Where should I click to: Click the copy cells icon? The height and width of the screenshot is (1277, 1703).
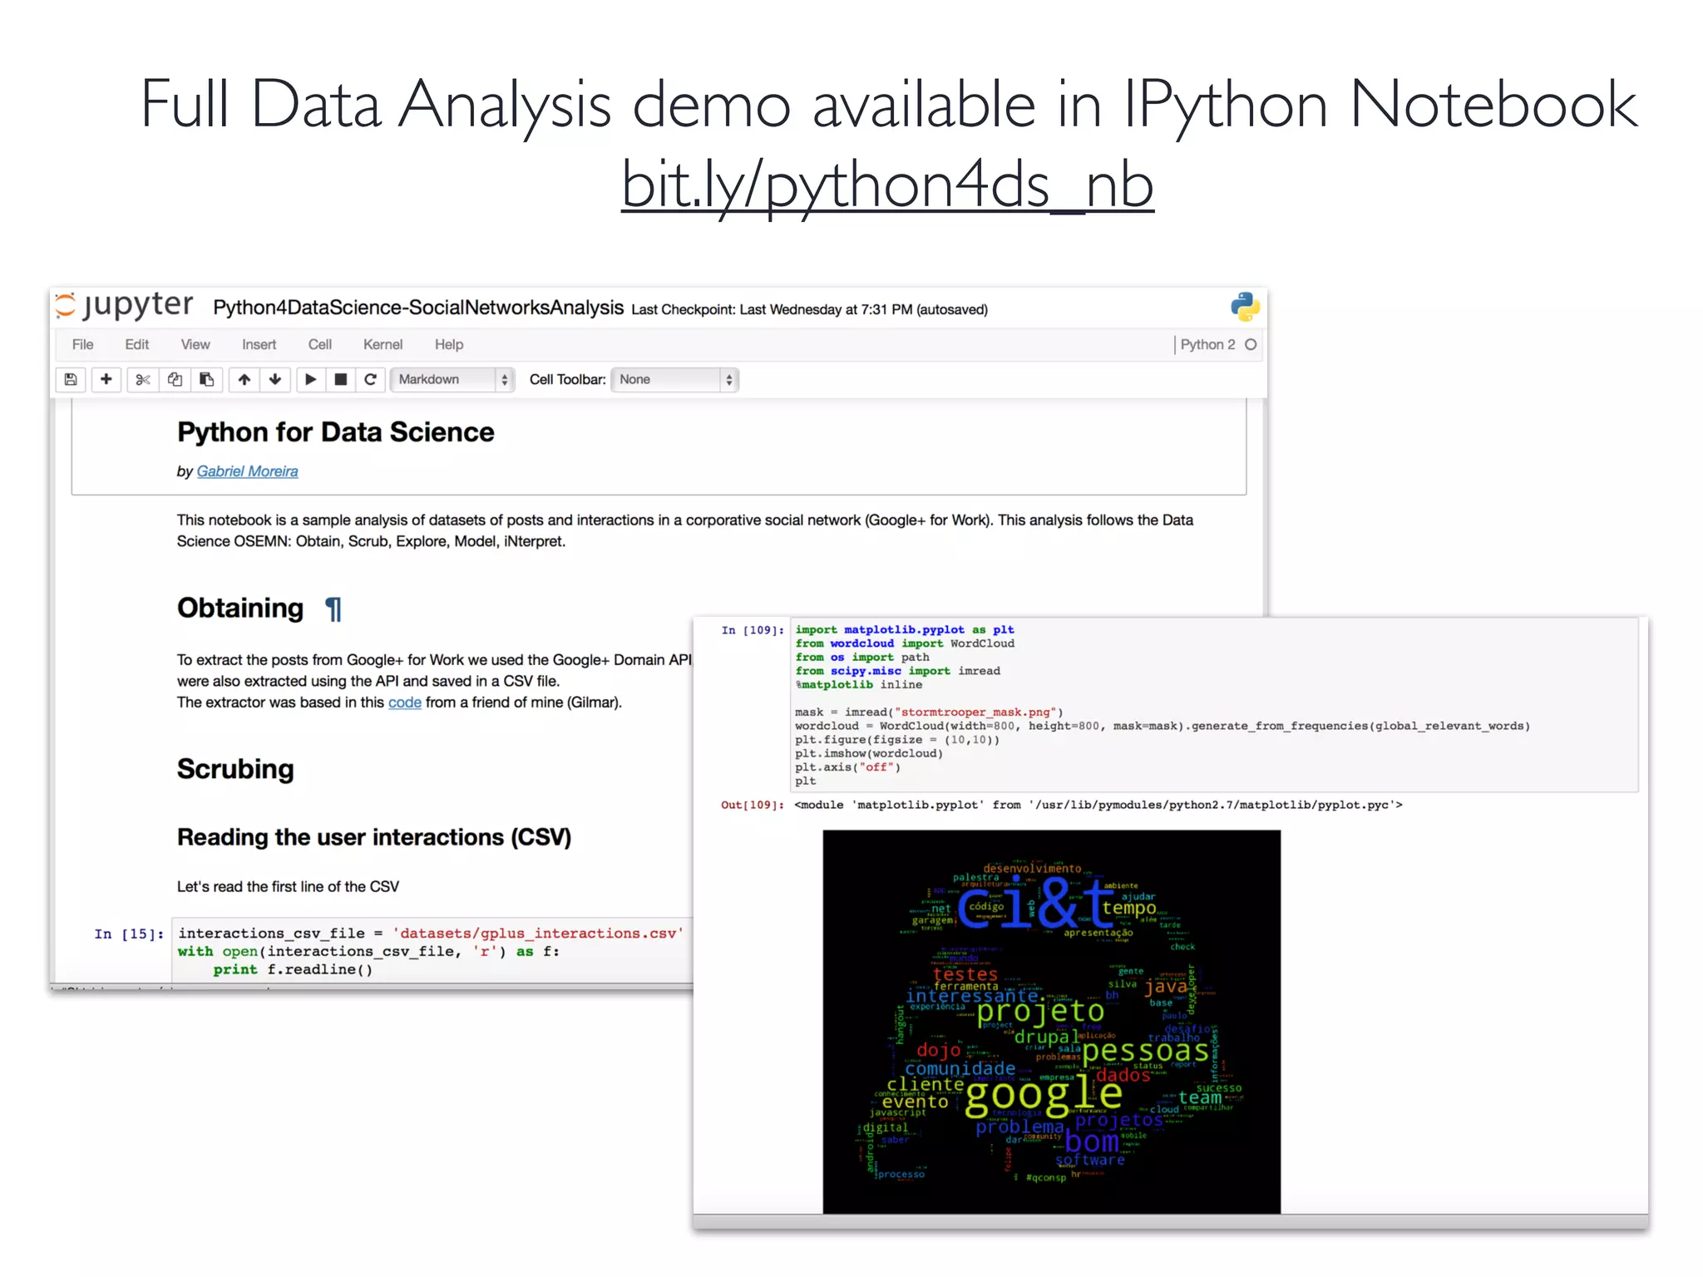(x=175, y=380)
